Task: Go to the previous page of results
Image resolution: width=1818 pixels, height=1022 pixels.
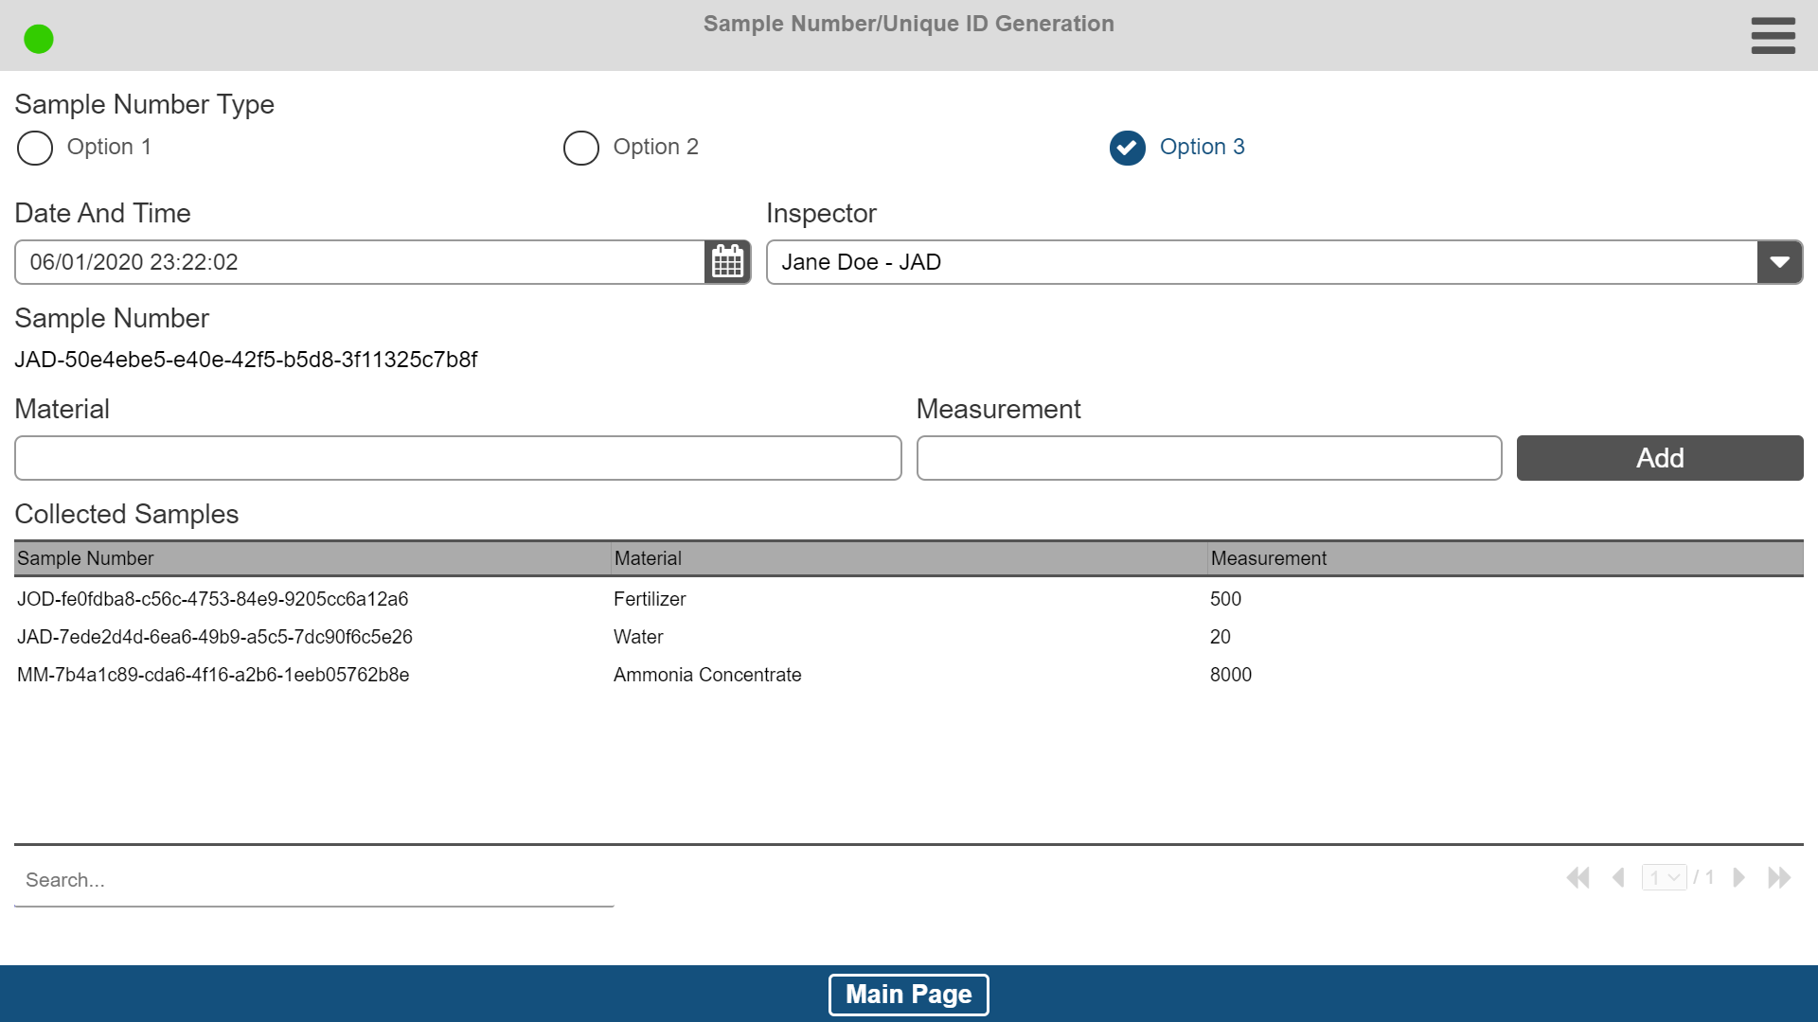Action: [1619, 878]
